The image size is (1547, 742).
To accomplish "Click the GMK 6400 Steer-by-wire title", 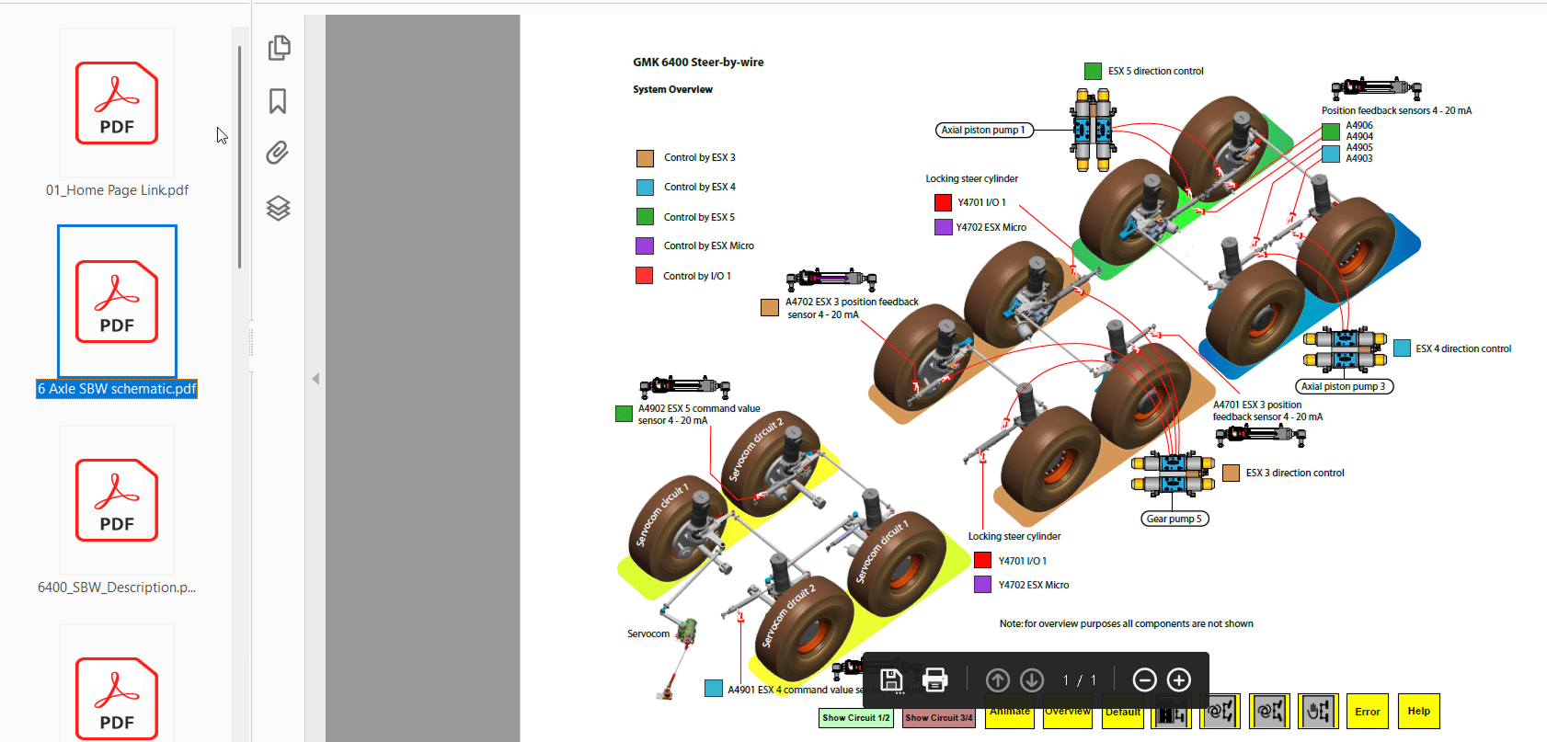I will (x=698, y=63).
